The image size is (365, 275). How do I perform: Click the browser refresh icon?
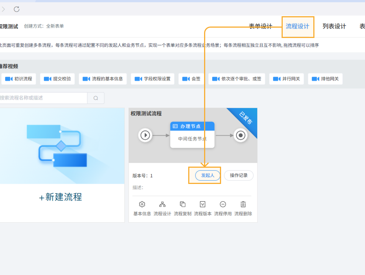coord(17,9)
